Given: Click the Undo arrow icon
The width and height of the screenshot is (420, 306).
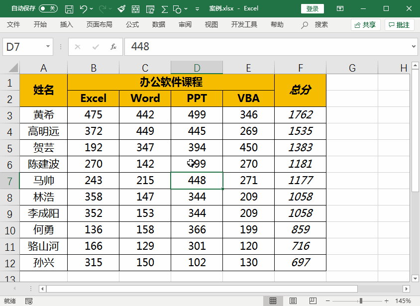Looking at the screenshot, I should point(84,9).
